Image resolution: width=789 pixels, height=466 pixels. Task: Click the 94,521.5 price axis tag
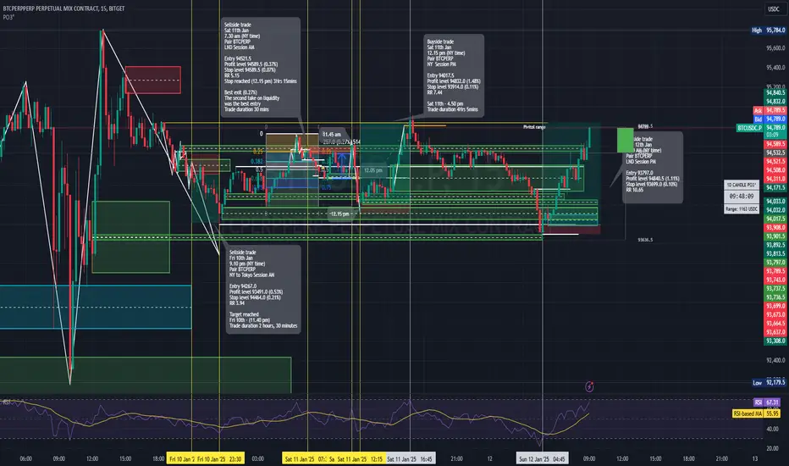pyautogui.click(x=775, y=162)
